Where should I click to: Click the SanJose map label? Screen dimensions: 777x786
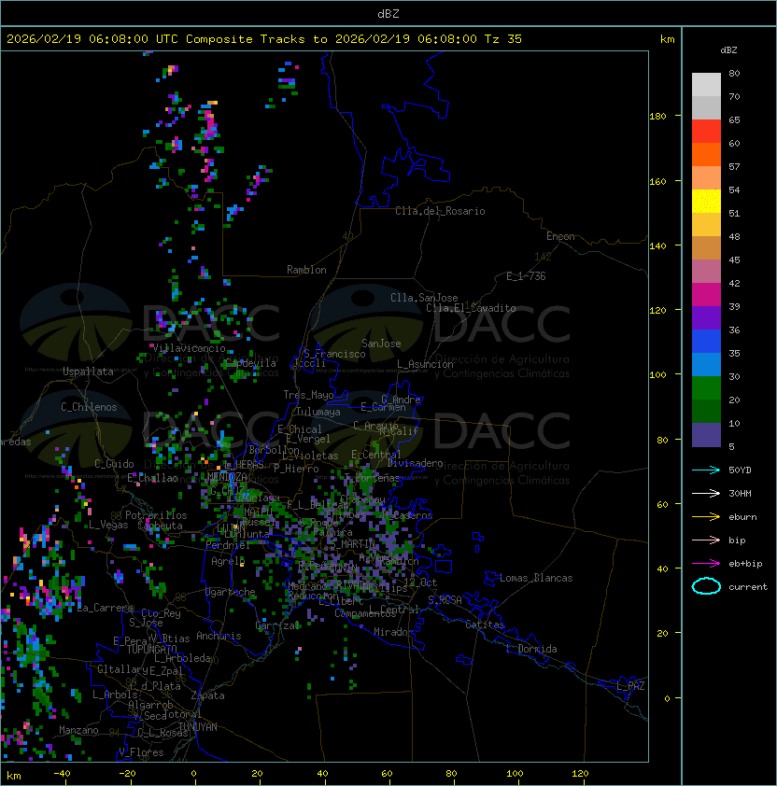[381, 344]
